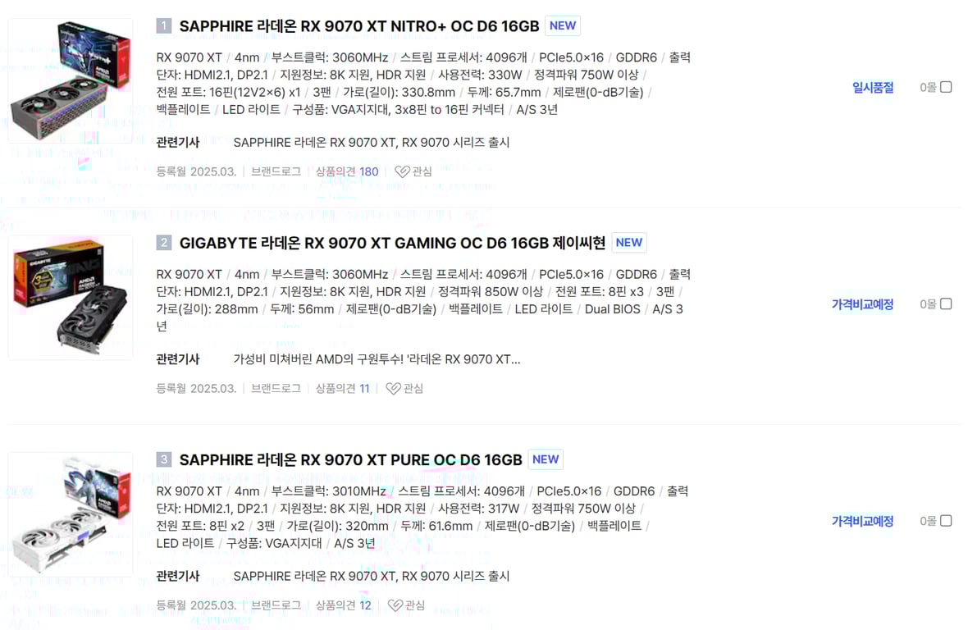Click NEW badge beside GIGABYTE title
This screenshot has height=630, width=977.
628,243
